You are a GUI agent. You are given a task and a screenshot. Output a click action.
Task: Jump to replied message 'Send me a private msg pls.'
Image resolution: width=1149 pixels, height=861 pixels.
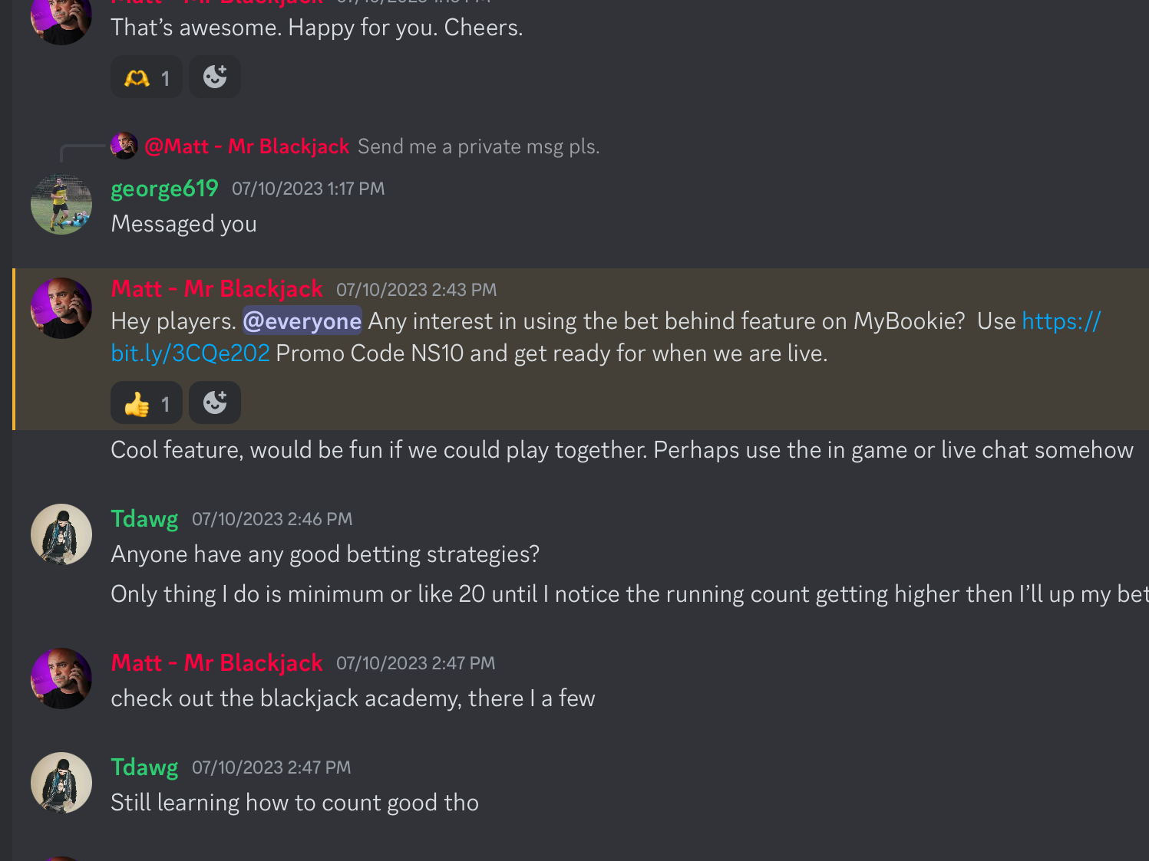pyautogui.click(x=478, y=146)
